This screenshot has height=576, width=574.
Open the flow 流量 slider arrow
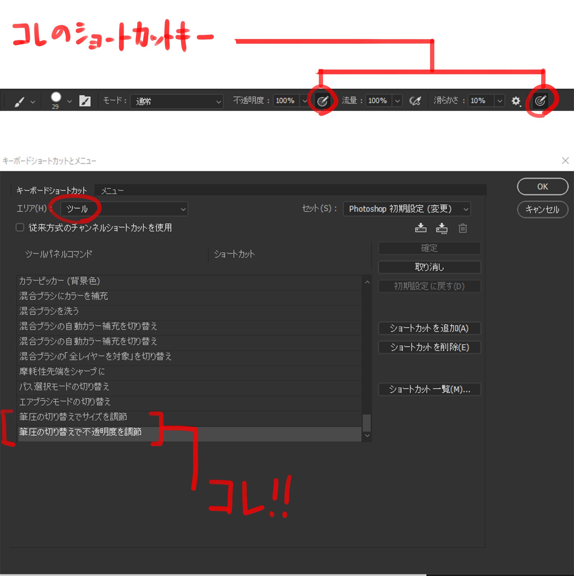(397, 101)
